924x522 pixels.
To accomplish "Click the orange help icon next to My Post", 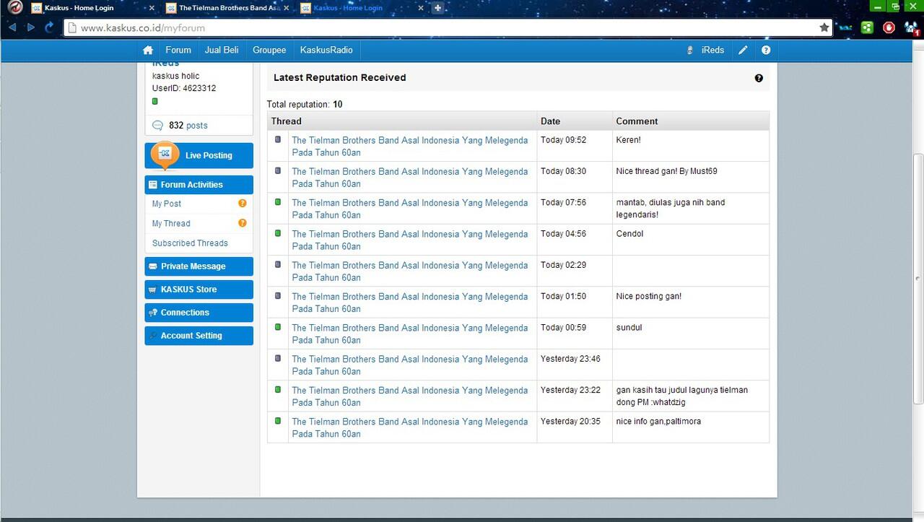I will [243, 204].
